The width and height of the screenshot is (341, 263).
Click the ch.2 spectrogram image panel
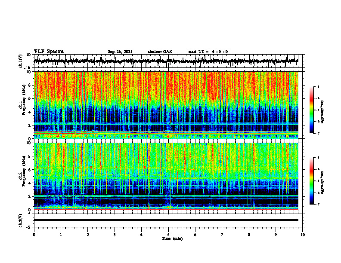(166, 176)
